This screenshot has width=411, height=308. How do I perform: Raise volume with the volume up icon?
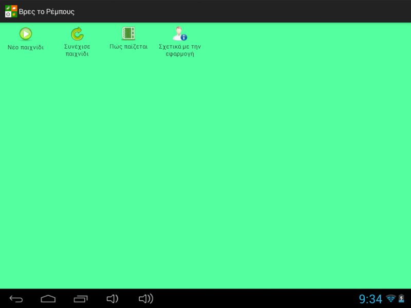click(x=146, y=299)
